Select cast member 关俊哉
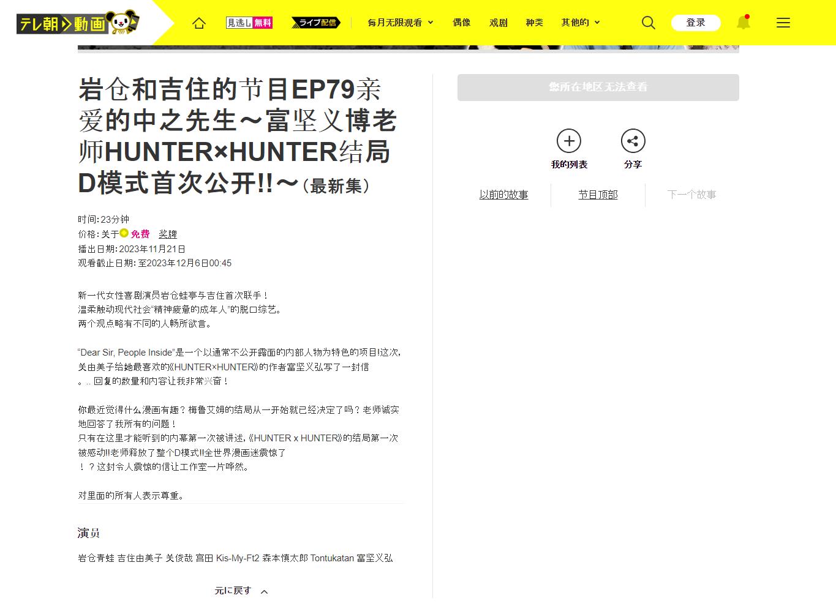836x609 pixels. point(179,558)
